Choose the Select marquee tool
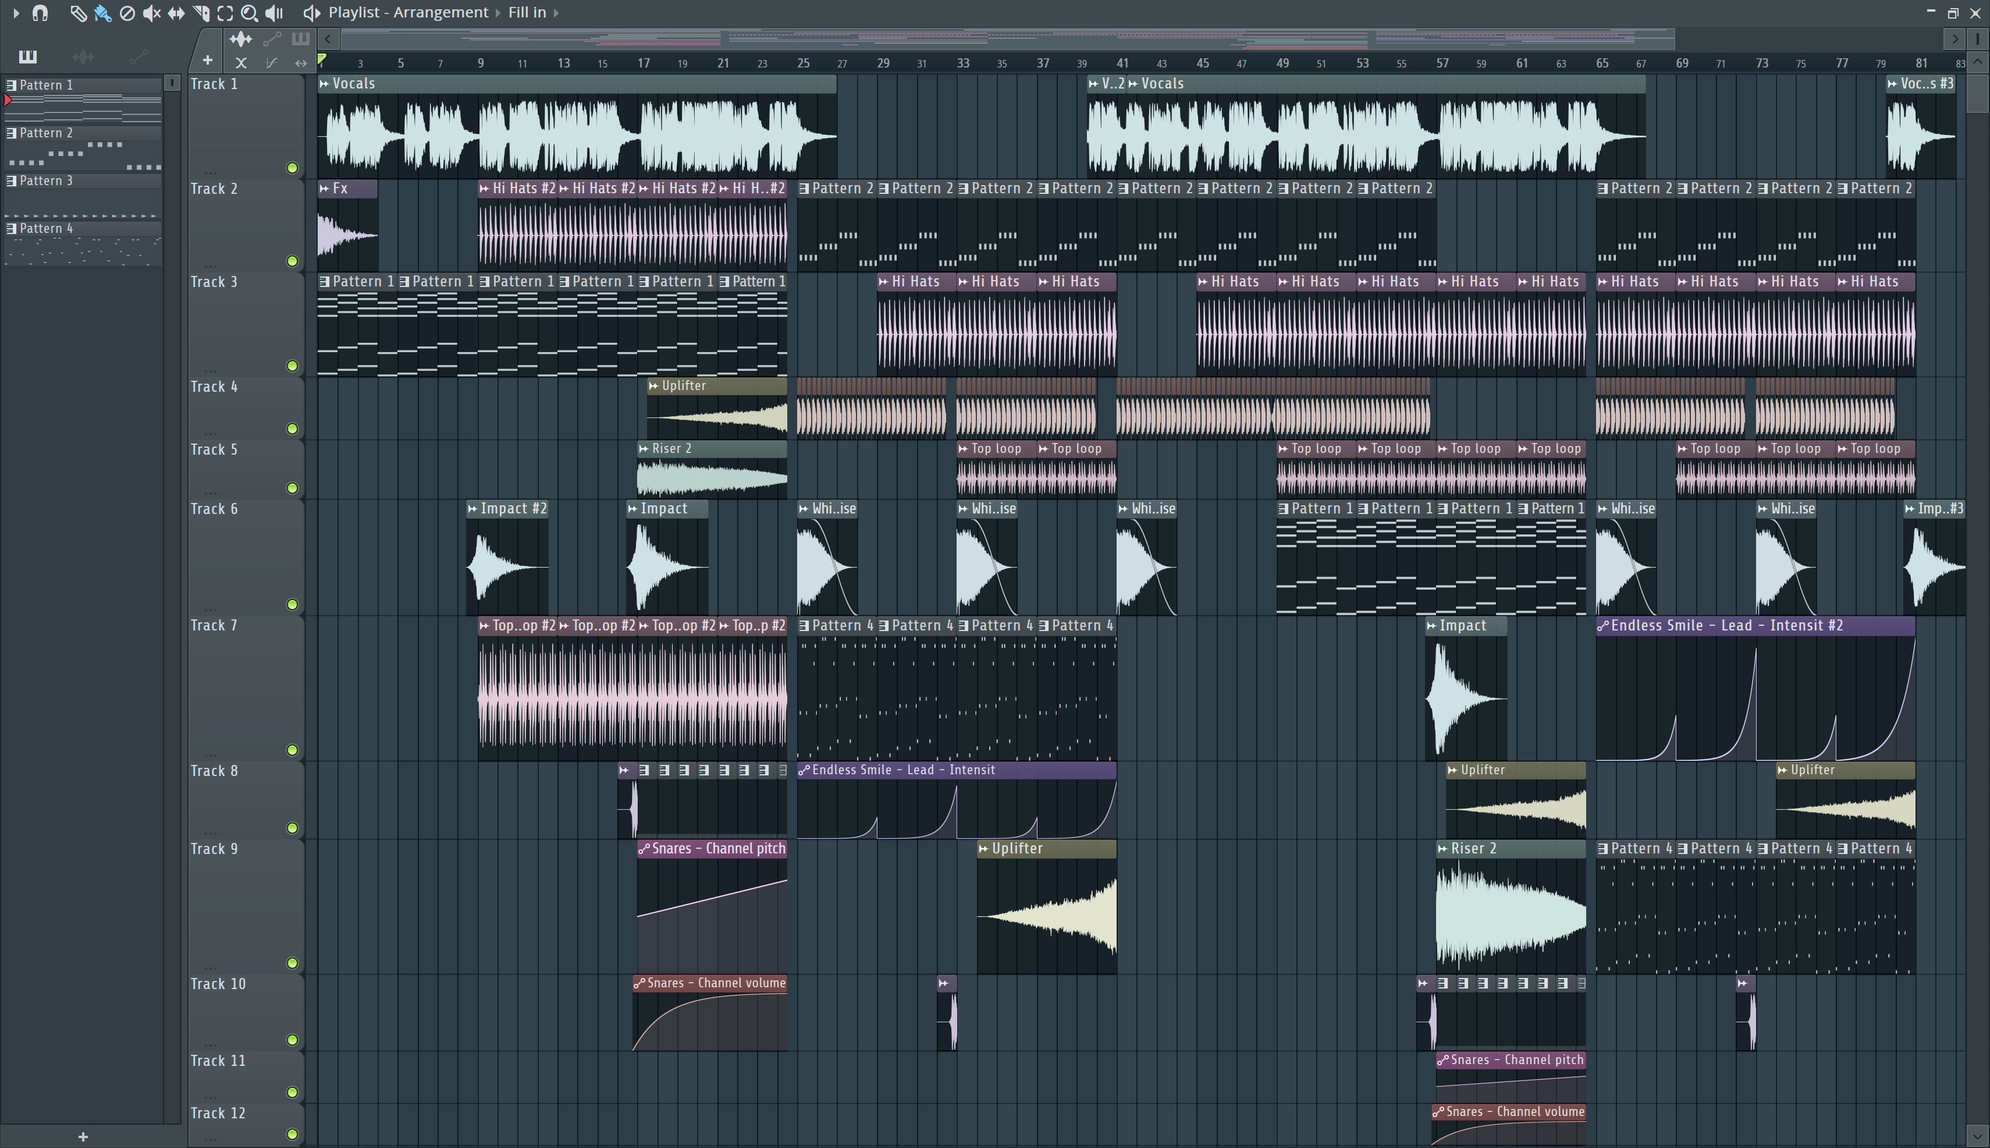Screen dimensions: 1990x1148 pos(225,13)
